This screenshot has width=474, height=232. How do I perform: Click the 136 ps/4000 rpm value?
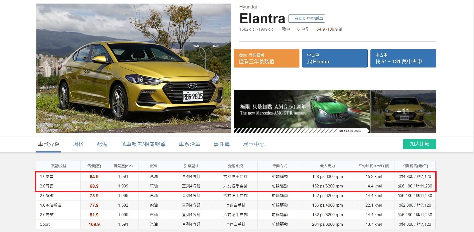tap(328, 205)
